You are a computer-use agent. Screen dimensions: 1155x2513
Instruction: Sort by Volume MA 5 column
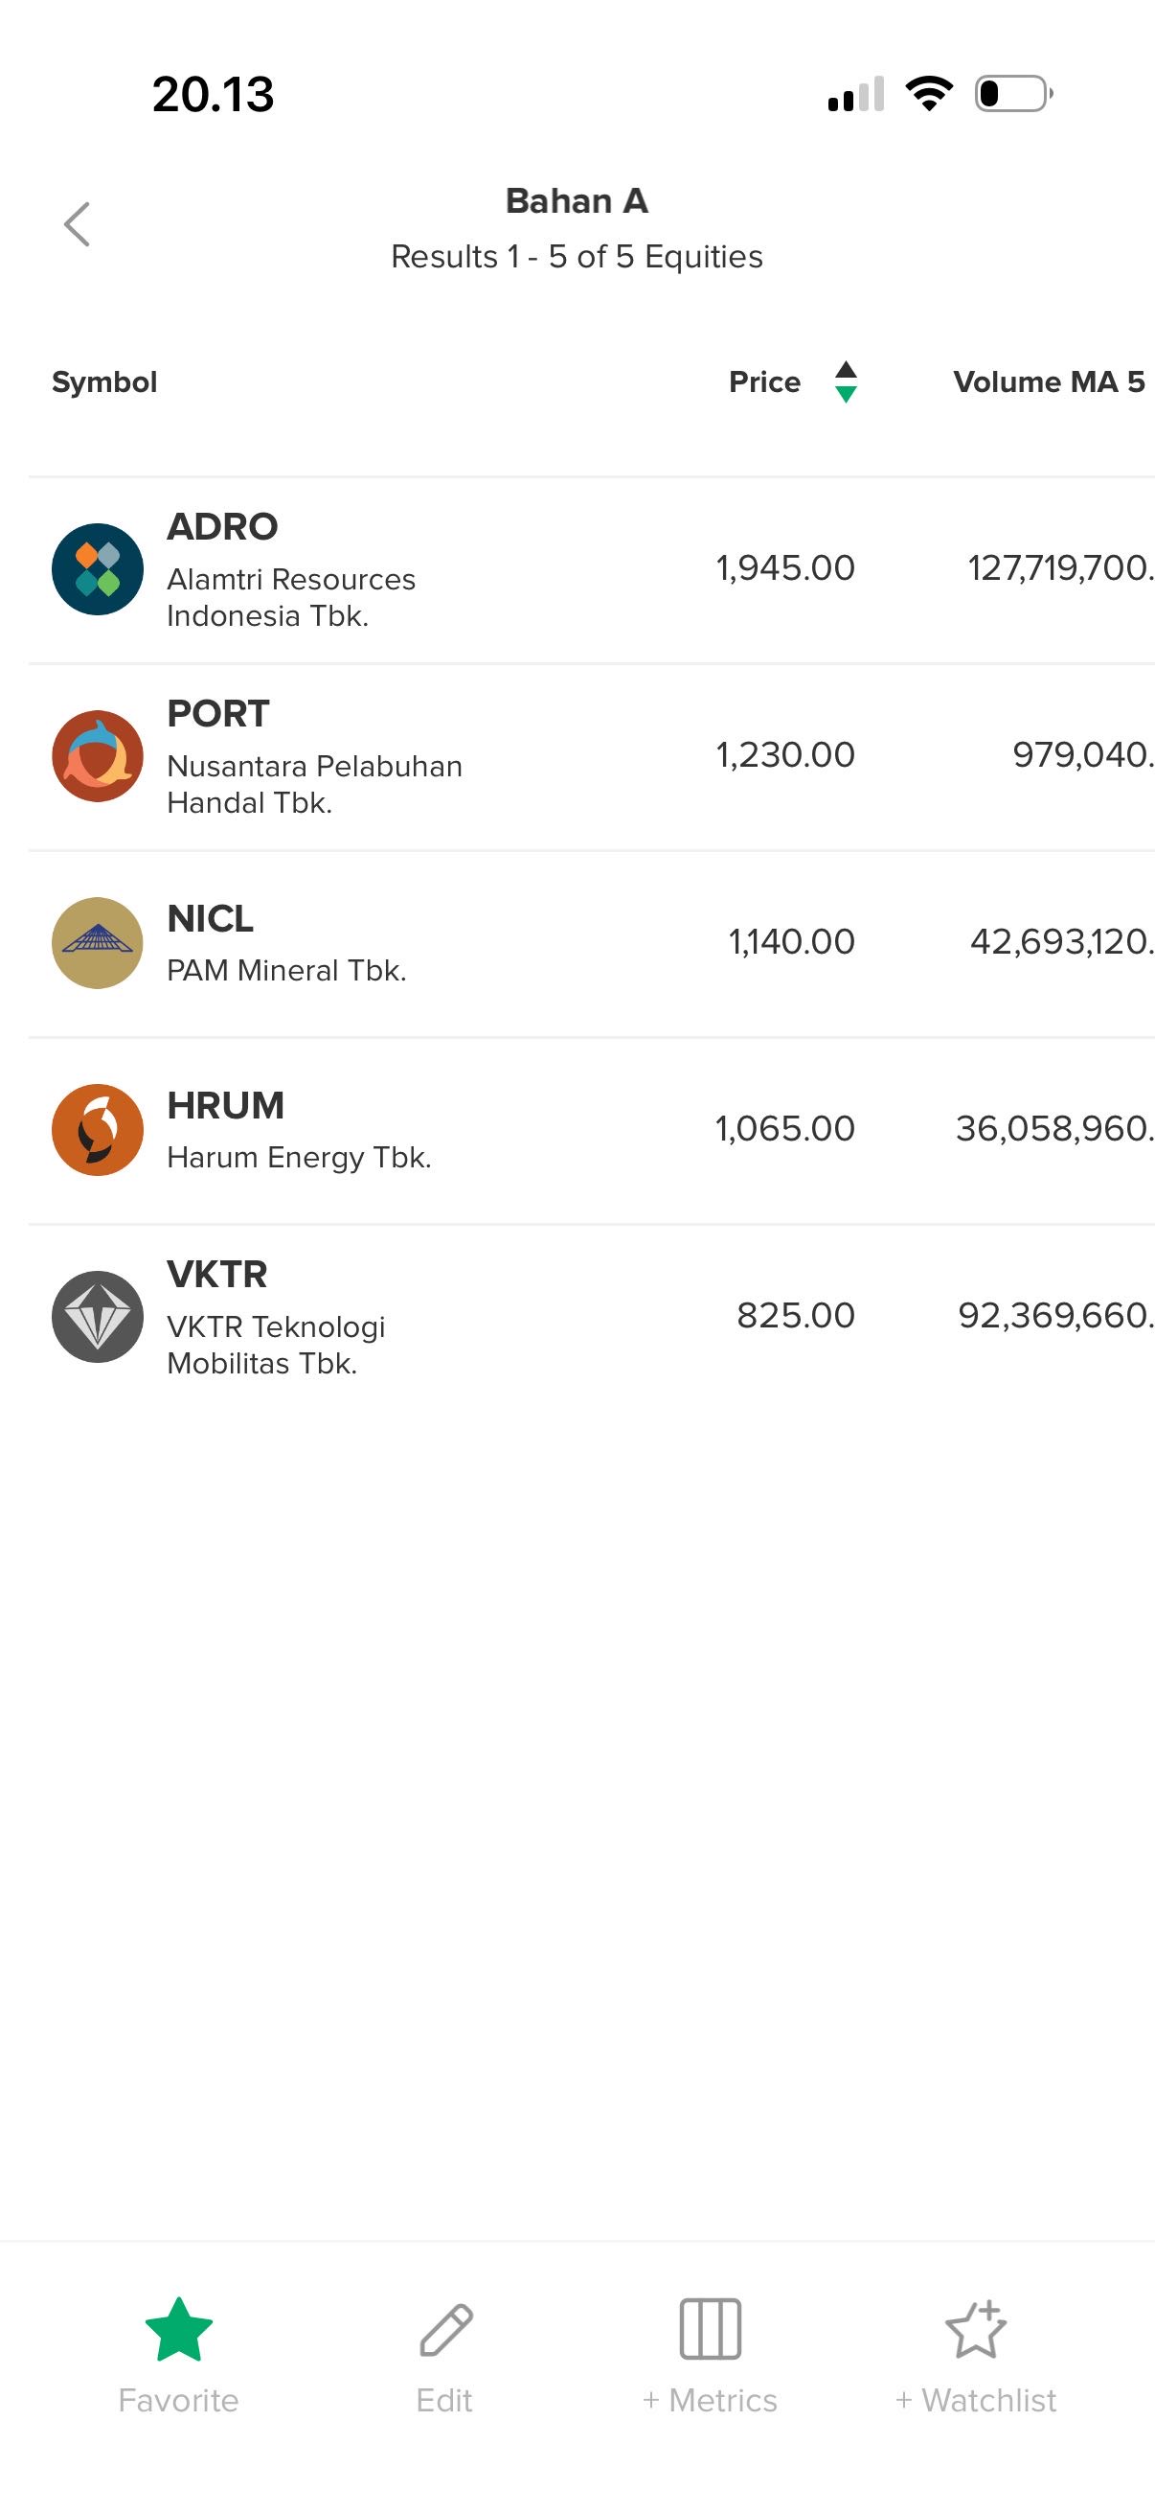tap(1048, 381)
